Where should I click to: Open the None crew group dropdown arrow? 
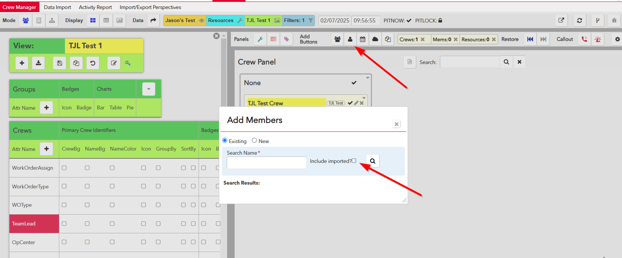[x=367, y=78]
